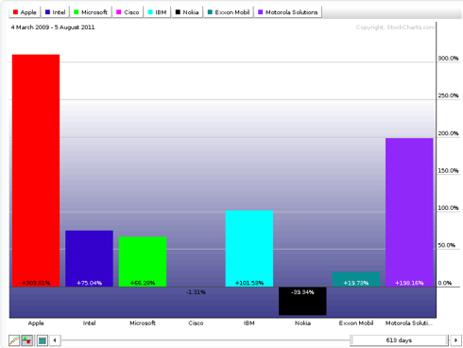This screenshot has width=463, height=348.
Task: Toggle the Exxon Mobil legend tab
Action: [x=229, y=12]
